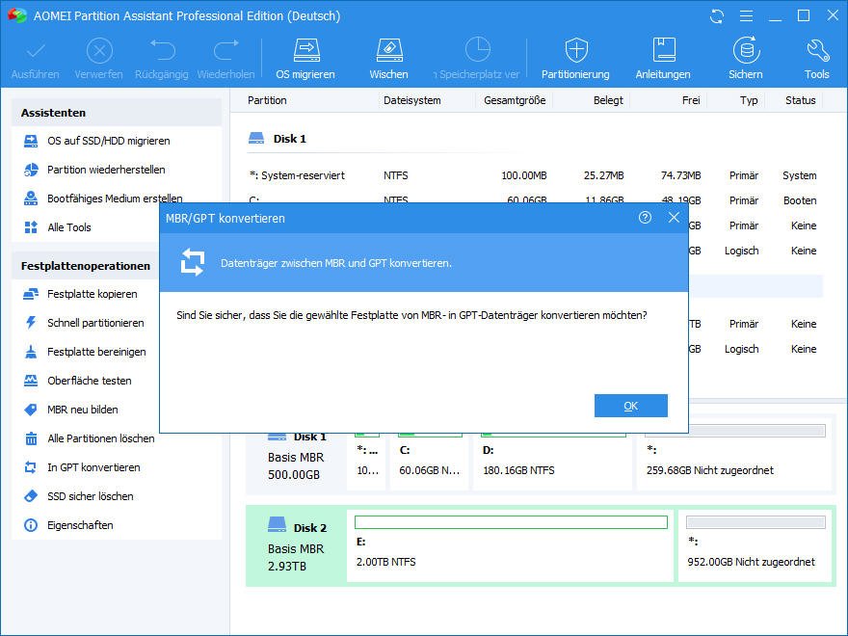Click the Gesamtgröße column header

tap(515, 100)
